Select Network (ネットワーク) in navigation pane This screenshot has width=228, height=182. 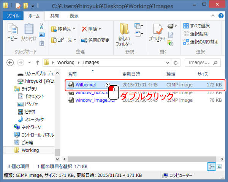[x=27, y=127]
